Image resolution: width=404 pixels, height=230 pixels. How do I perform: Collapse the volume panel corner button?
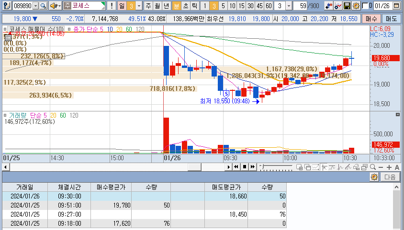(398, 114)
